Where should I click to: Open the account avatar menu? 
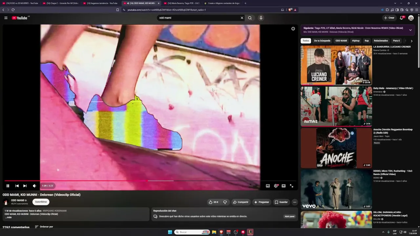411,18
